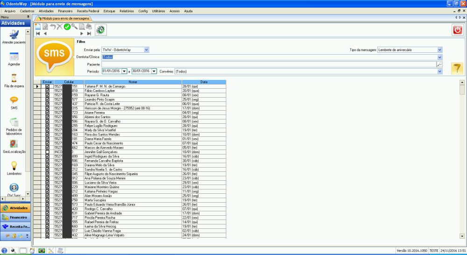Check Enviar for Jennifer Gall Gonçalves
This screenshot has width=467, height=255.
click(47, 152)
